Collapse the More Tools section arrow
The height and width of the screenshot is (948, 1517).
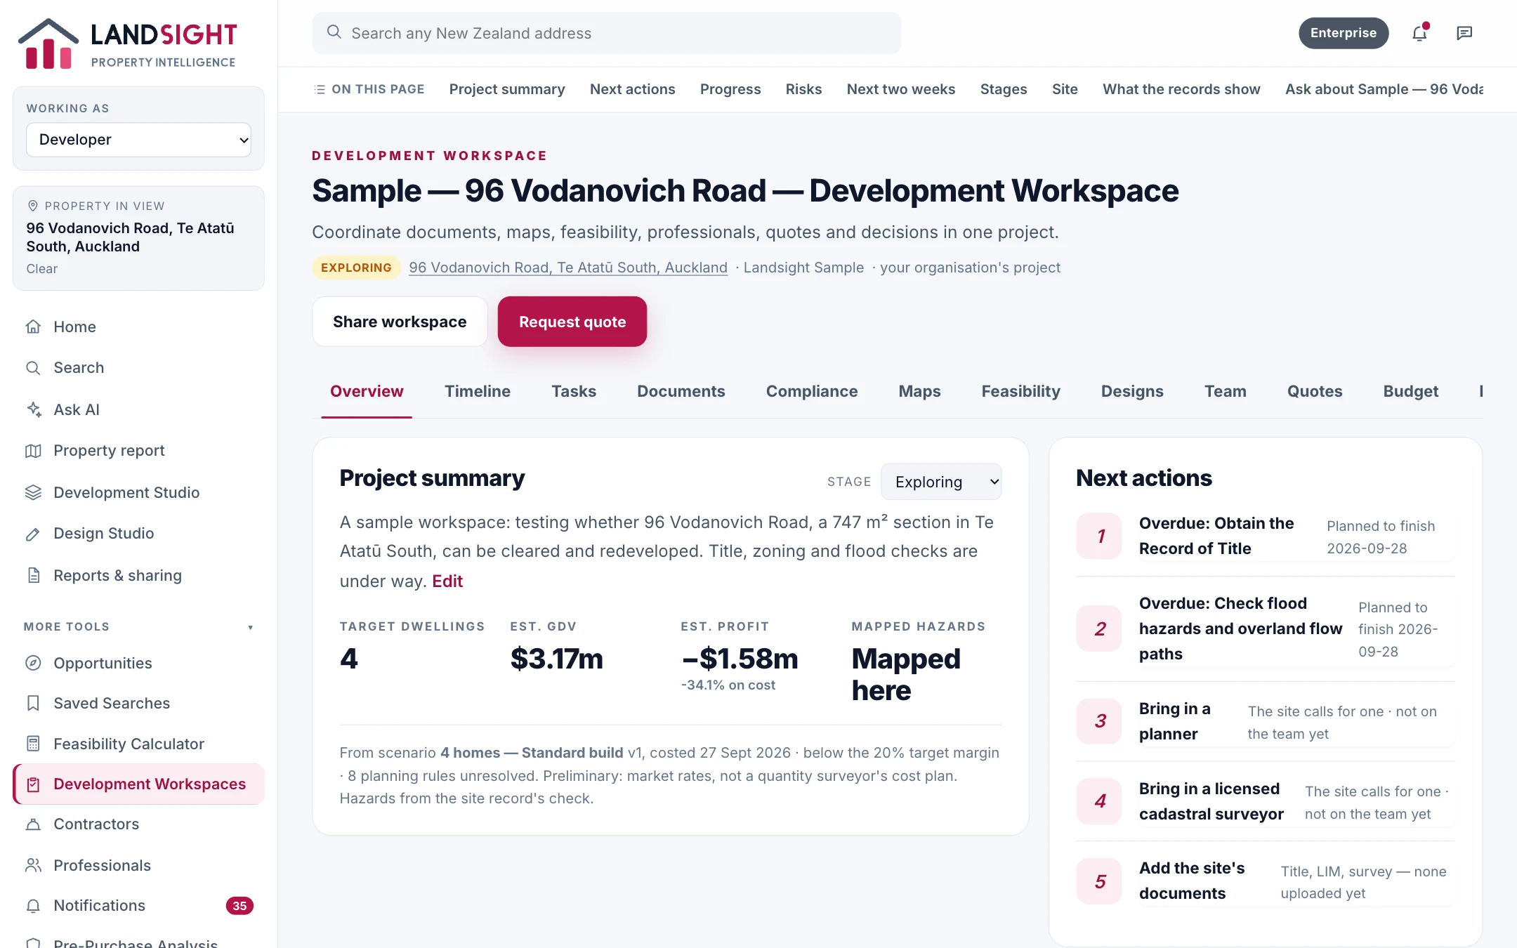tap(250, 627)
